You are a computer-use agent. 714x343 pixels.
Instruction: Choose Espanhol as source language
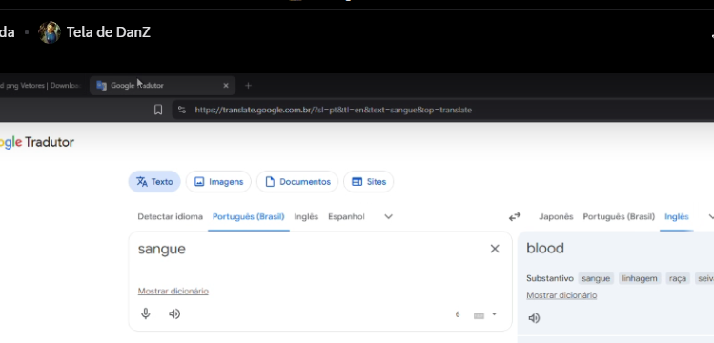pyautogui.click(x=346, y=217)
